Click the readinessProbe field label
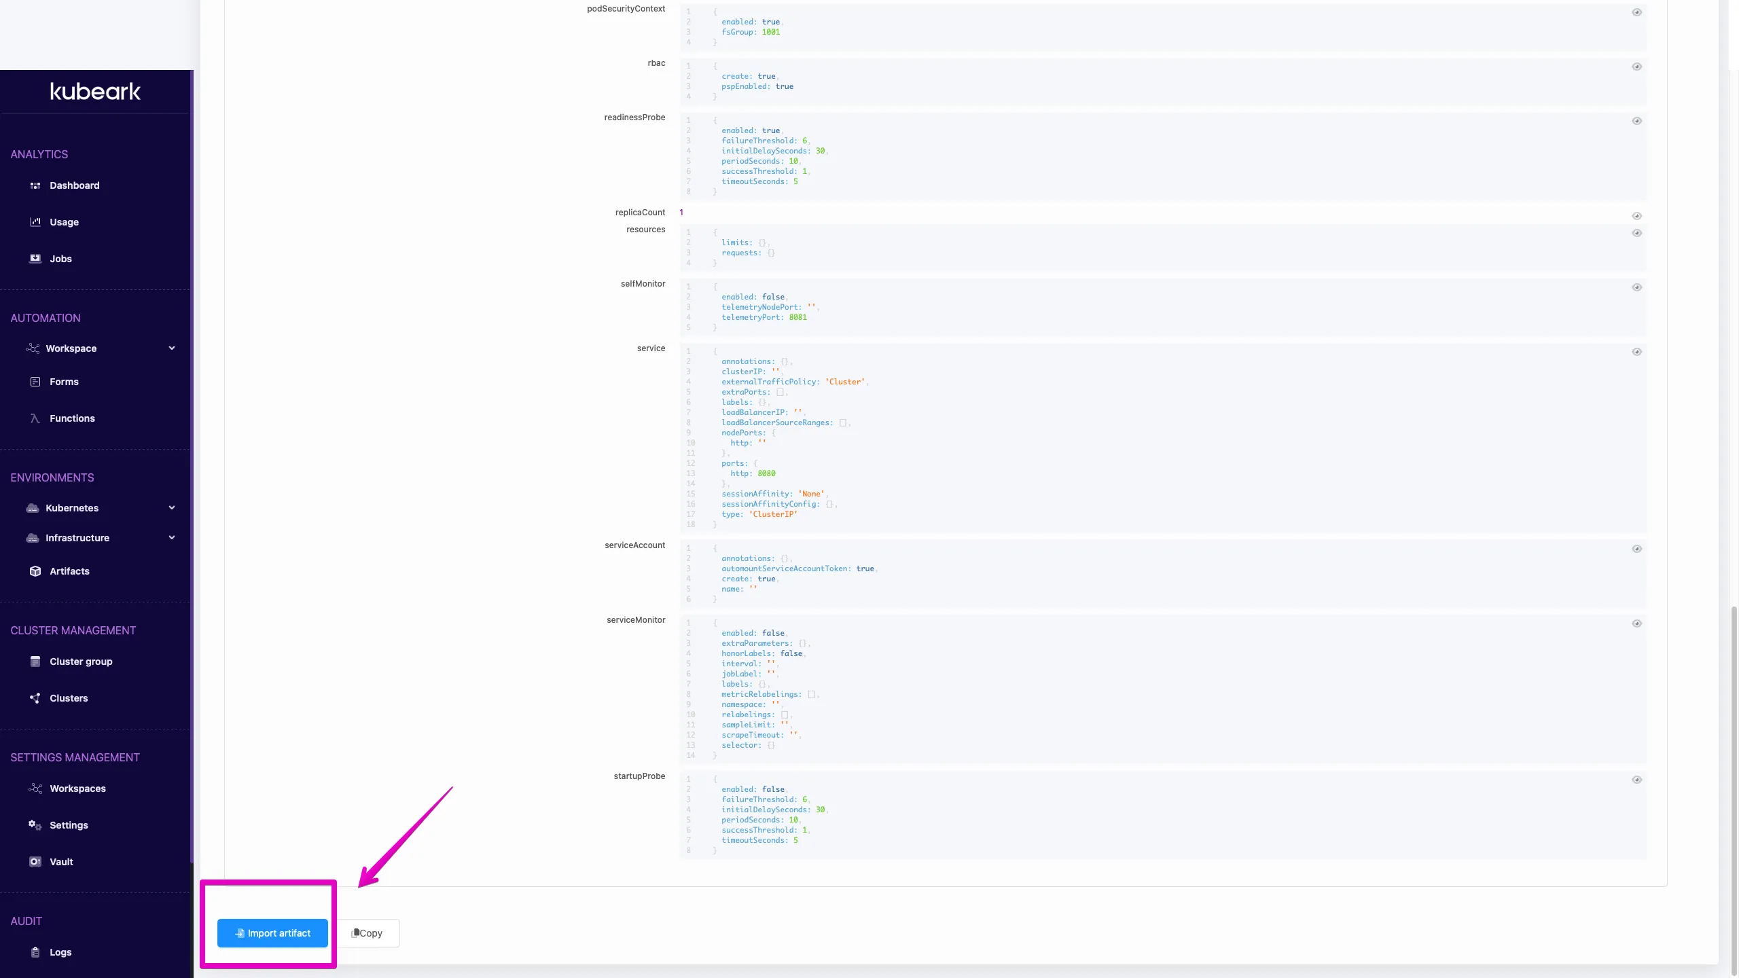The image size is (1739, 978). coord(634,117)
